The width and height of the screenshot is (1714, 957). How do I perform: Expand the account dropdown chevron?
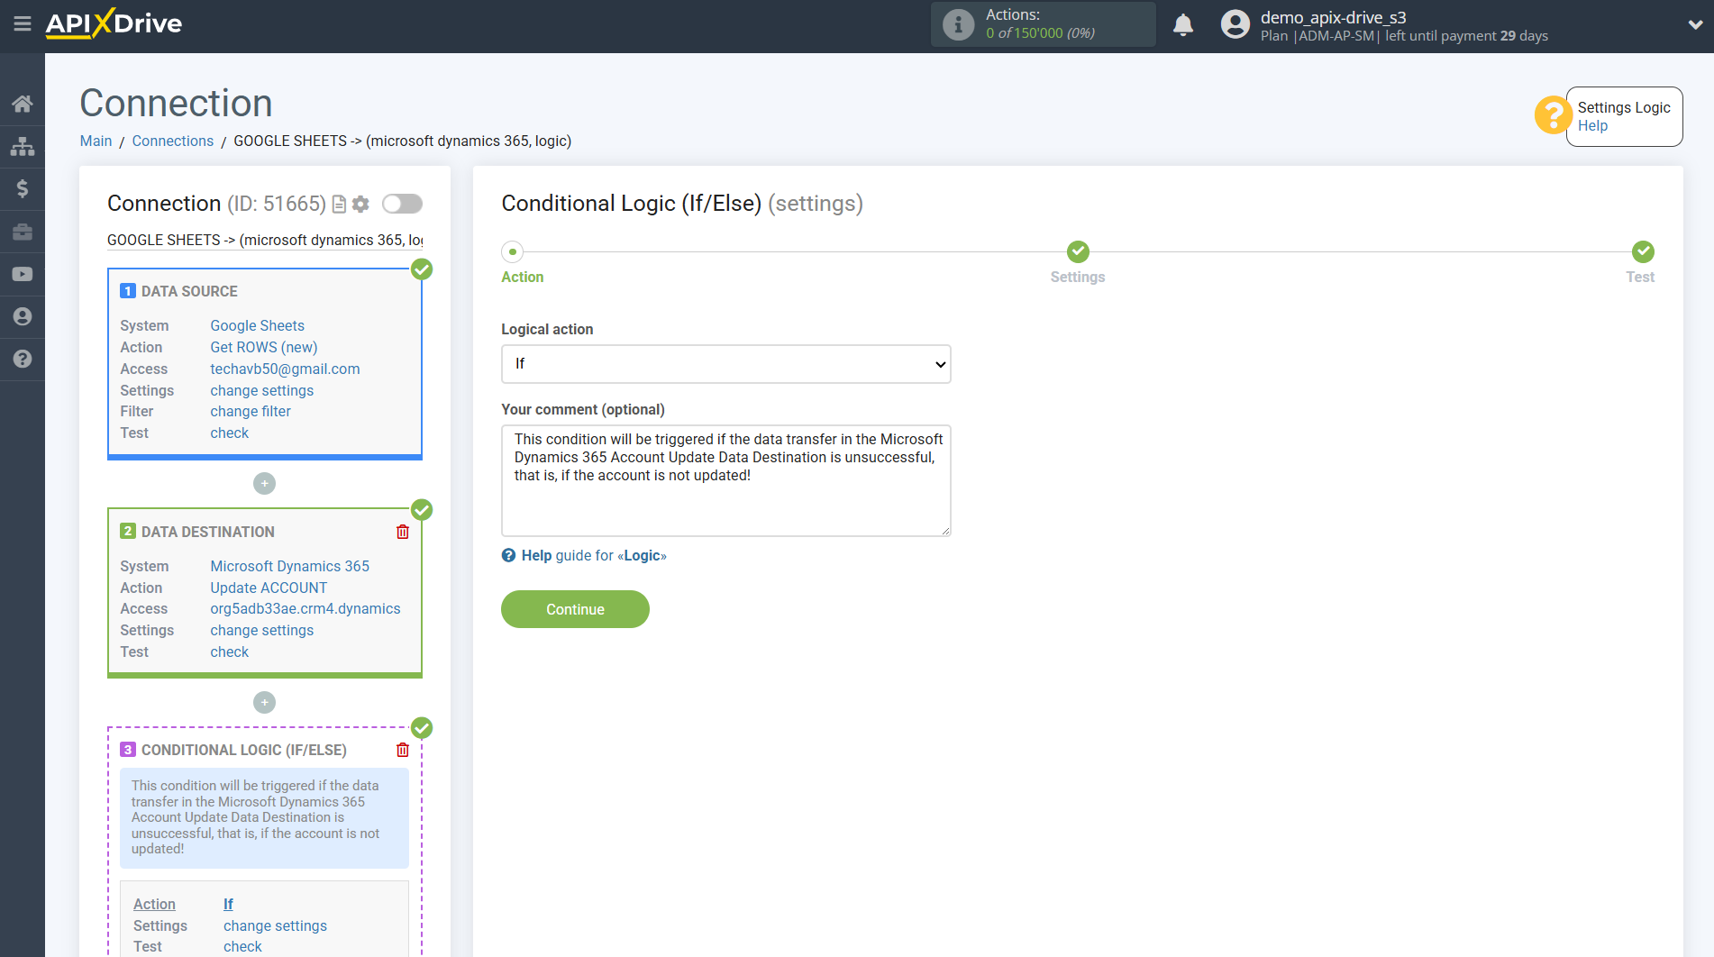click(1694, 25)
